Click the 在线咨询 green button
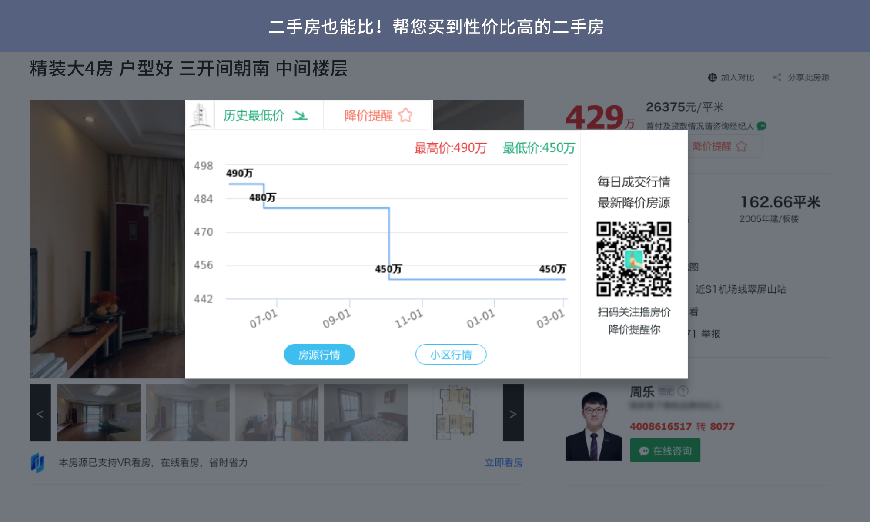 [665, 451]
